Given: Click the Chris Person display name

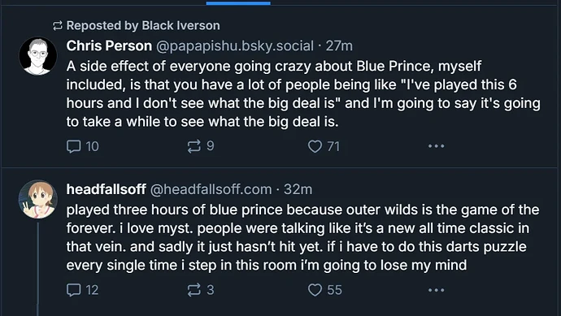Looking at the screenshot, I should 109,45.
